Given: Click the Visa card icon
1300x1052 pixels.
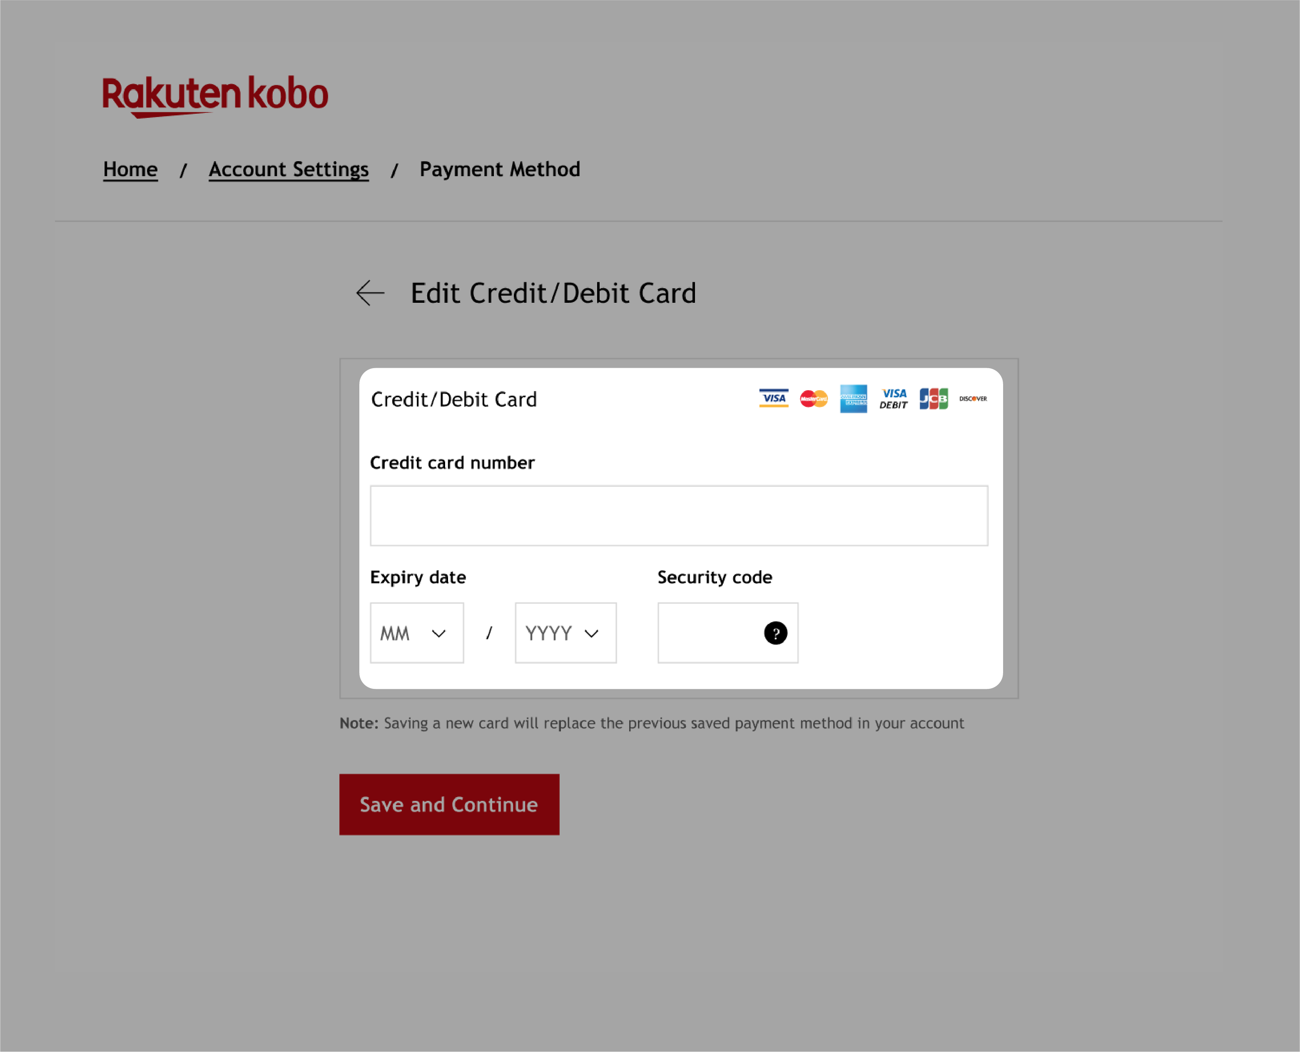Looking at the screenshot, I should point(773,398).
